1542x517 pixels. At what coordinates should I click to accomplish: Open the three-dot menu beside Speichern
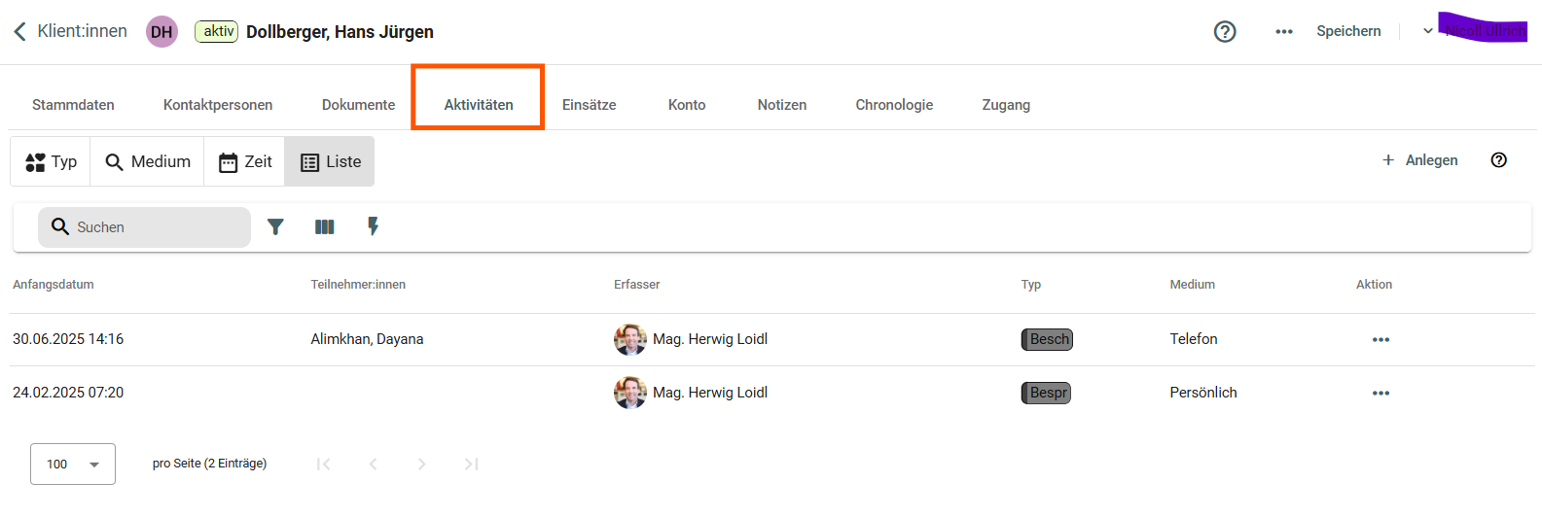coord(1284,31)
